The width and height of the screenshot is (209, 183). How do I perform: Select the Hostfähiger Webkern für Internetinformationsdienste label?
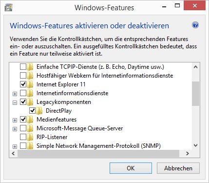pyautogui.click(x=105, y=76)
